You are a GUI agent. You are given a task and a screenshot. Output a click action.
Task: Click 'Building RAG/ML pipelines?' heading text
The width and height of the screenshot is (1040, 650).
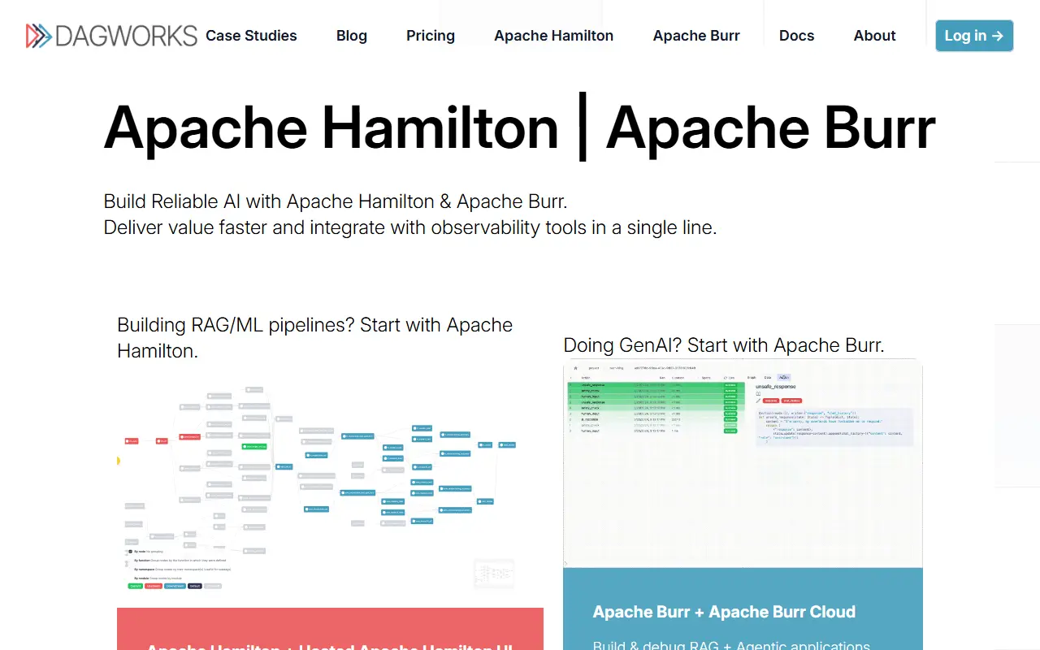click(315, 338)
